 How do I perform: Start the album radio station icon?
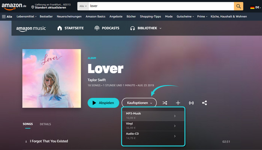(x=191, y=103)
